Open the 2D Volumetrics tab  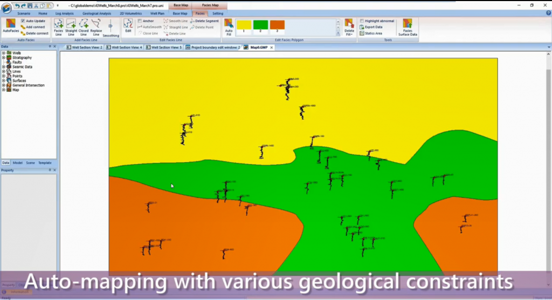pyautogui.click(x=130, y=13)
